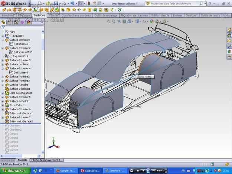
Task: Click the Save icon in title bar
Action: pos(56,3)
